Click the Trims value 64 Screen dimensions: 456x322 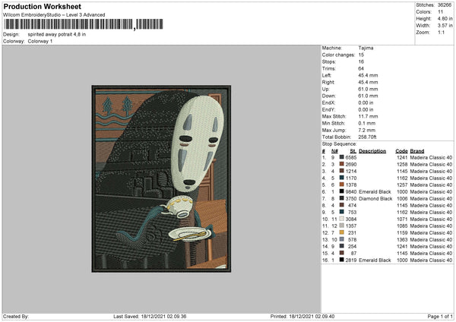(361, 68)
